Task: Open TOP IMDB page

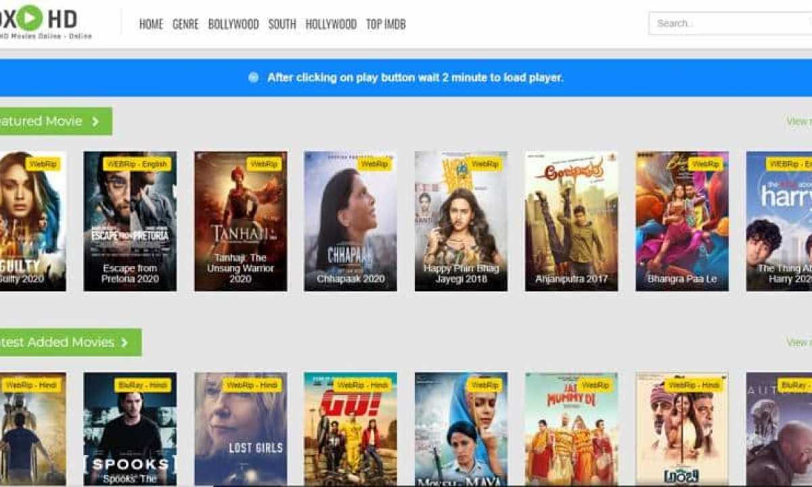Action: coord(386,24)
